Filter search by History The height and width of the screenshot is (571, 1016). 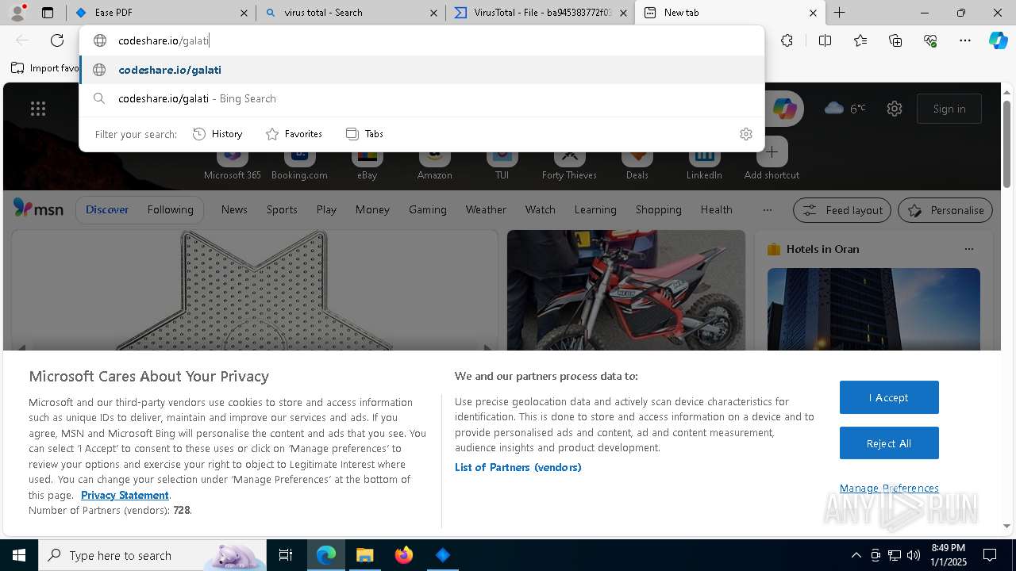pyautogui.click(x=217, y=134)
